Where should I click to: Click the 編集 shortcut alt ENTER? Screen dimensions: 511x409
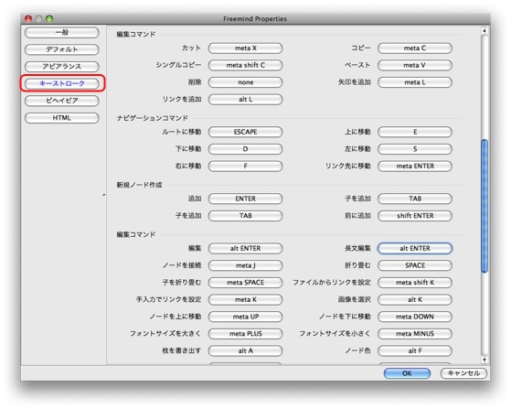point(245,248)
